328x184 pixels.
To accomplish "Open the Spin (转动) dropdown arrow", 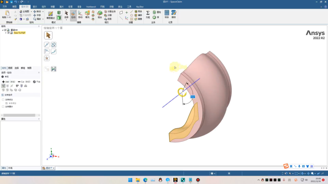I will [x=43, y=11].
